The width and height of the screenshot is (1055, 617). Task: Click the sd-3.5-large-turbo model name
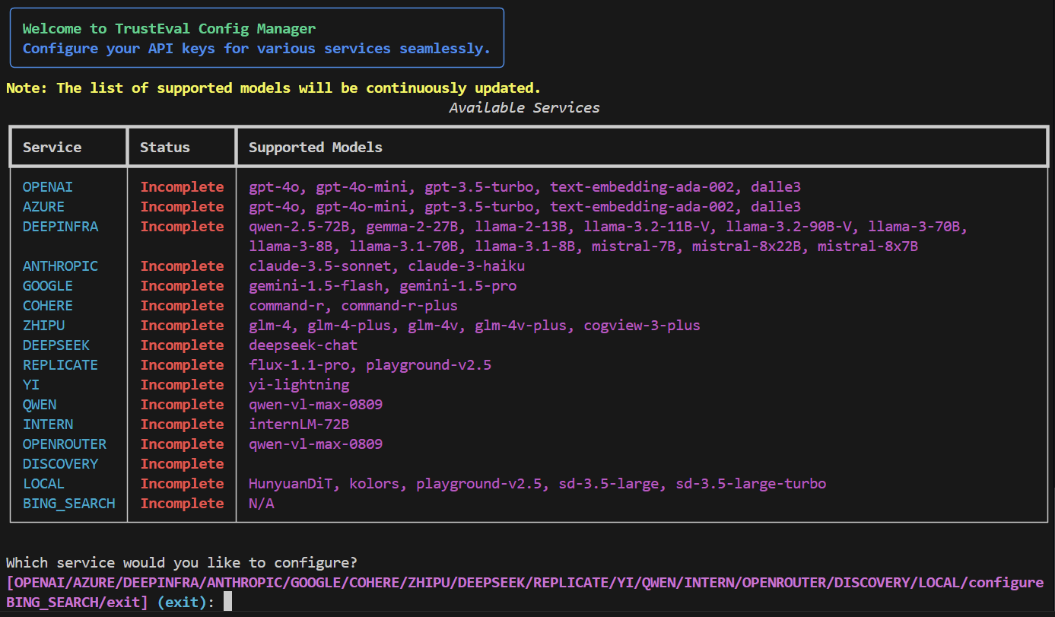point(751,484)
